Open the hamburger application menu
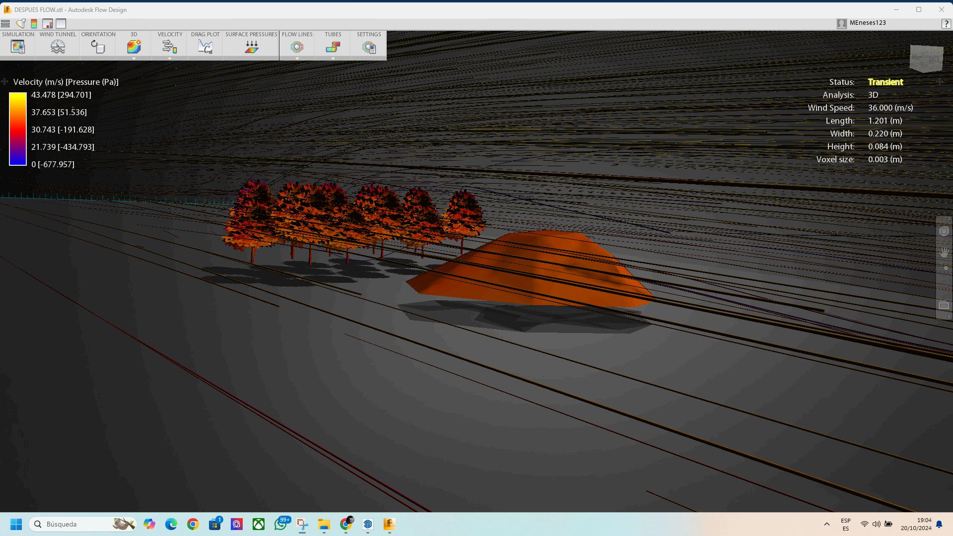 5,23
